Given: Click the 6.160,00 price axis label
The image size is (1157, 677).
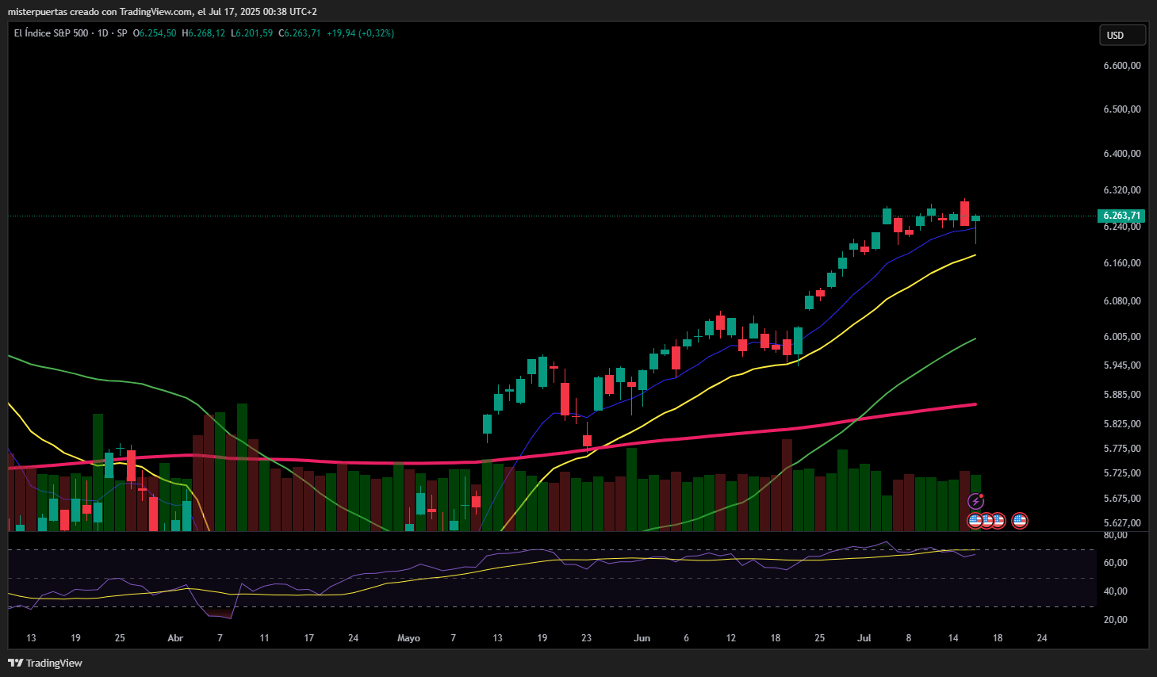Looking at the screenshot, I should click(x=1122, y=263).
